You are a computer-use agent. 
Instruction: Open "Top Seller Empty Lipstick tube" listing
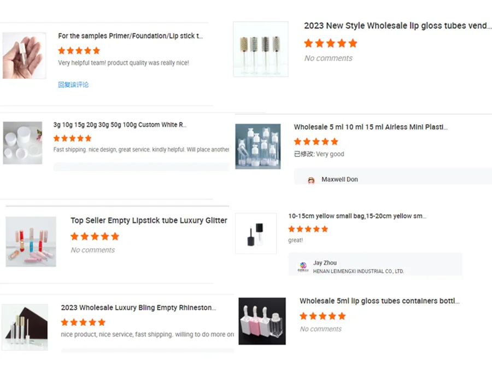coord(149,220)
